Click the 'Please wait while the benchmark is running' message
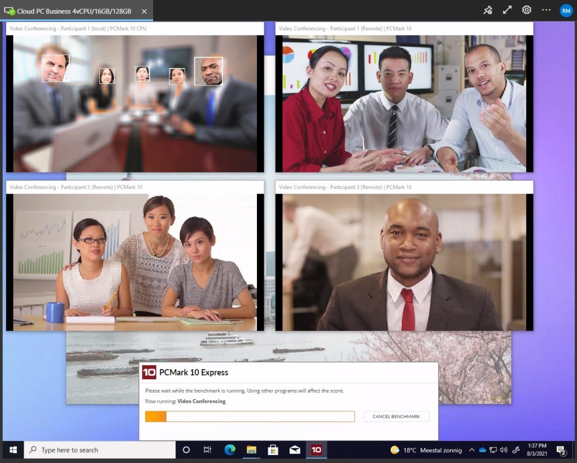This screenshot has width=577, height=463. pyautogui.click(x=245, y=390)
